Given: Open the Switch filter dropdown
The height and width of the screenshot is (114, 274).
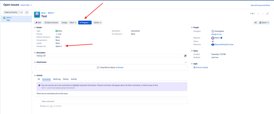Looking at the screenshot, I should pos(26,5).
